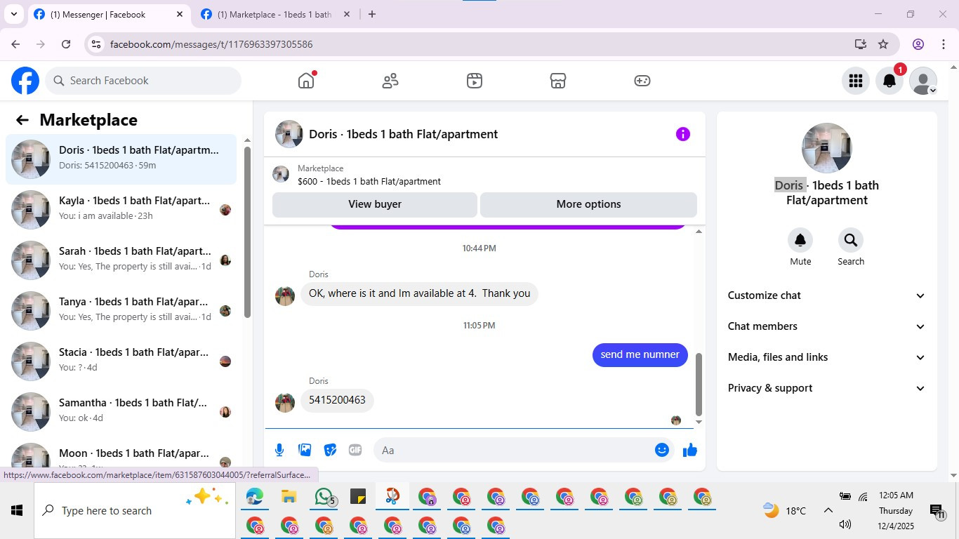Go to Home feed icon
The image size is (959, 539).
306,81
